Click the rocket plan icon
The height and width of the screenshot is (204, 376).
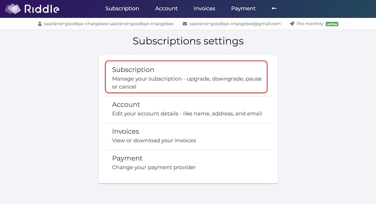292,24
